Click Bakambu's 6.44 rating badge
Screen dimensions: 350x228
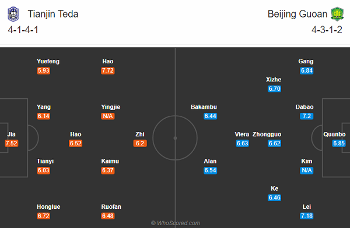210,116
